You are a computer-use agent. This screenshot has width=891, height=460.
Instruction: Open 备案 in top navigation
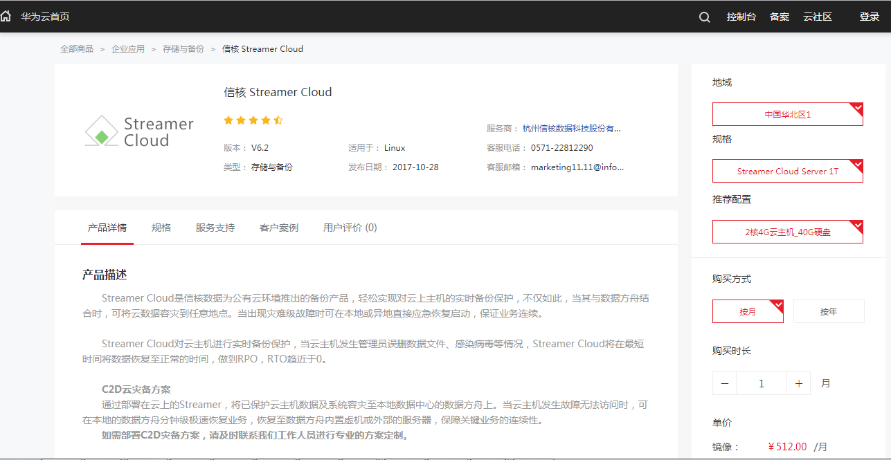(780, 17)
